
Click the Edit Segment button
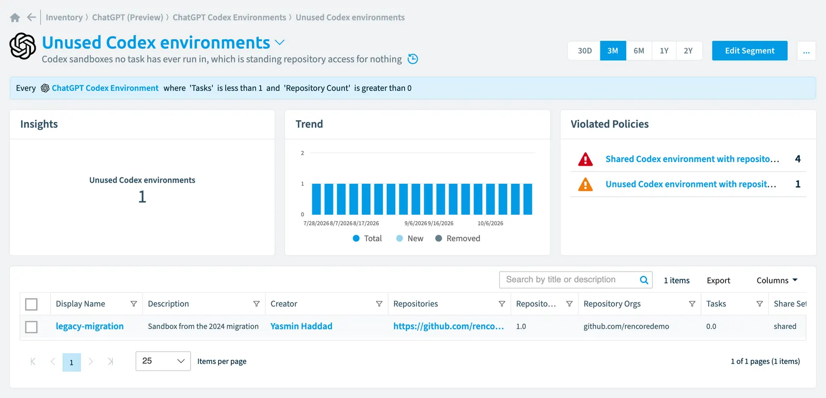[x=750, y=51]
